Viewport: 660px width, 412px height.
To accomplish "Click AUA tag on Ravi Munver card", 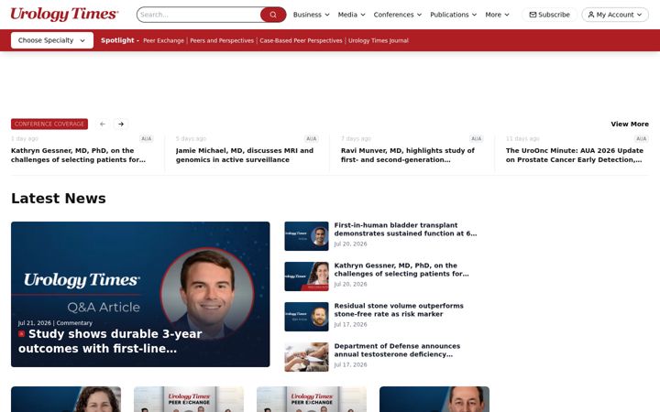I will point(477,139).
